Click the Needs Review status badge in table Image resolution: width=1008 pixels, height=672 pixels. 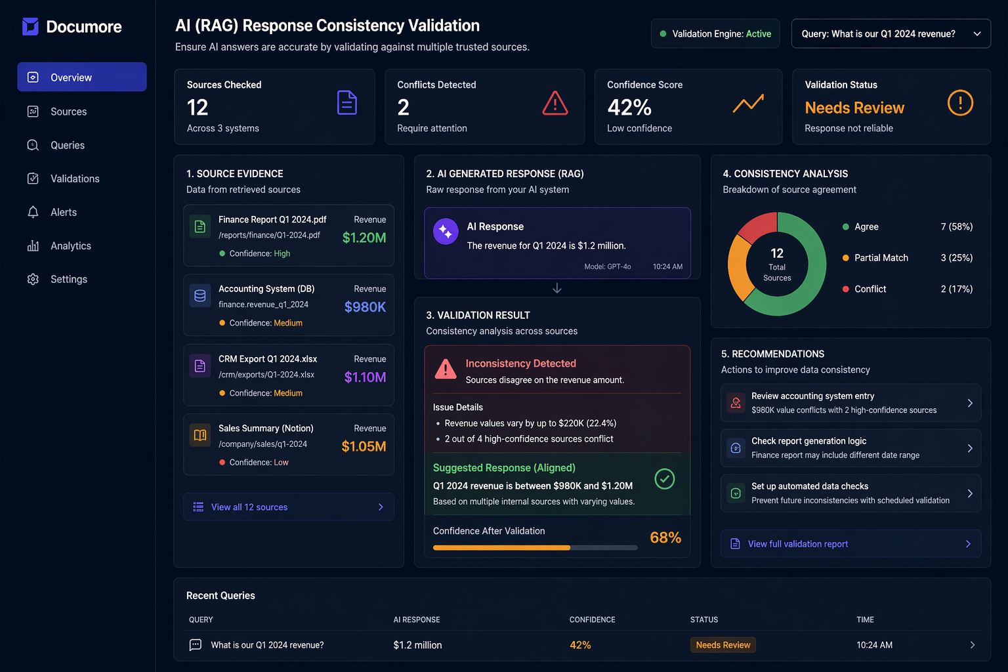(x=723, y=645)
